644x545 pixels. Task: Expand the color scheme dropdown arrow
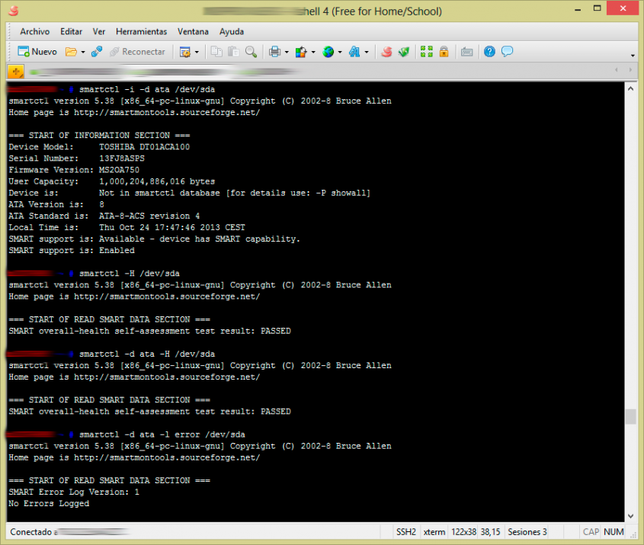[313, 52]
